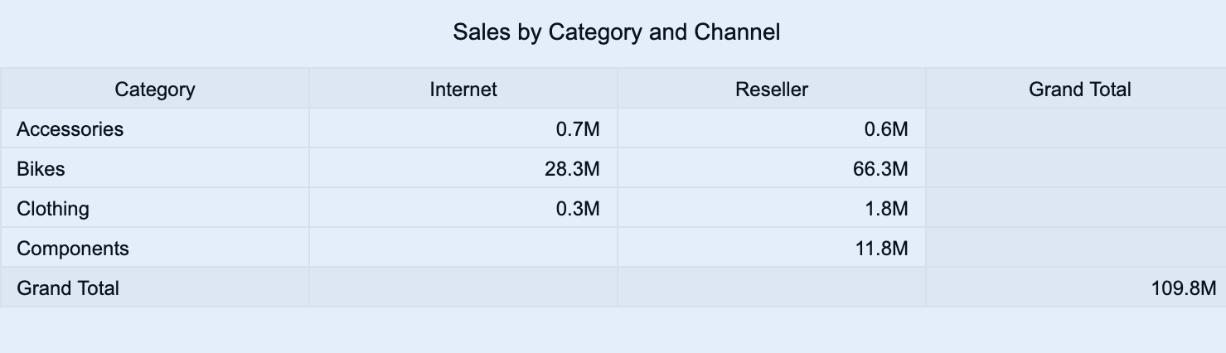Select Clothing Internet value 0.3M
The width and height of the screenshot is (1226, 353).
[x=578, y=209]
